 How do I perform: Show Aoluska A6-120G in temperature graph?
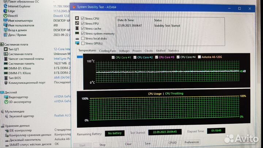tap(199, 57)
